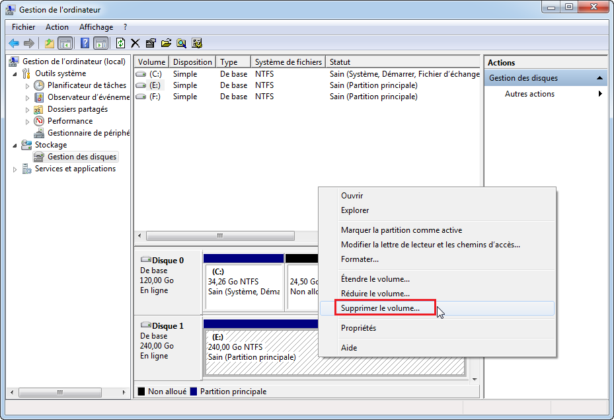Open the Fichier menu
The height and width of the screenshot is (420, 614).
click(24, 27)
